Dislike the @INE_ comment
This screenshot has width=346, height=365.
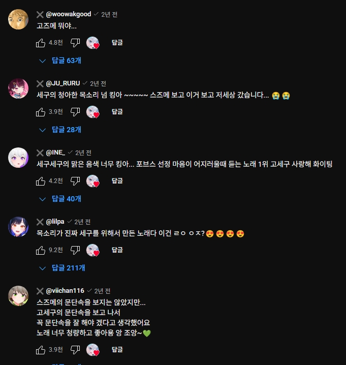[x=75, y=181]
